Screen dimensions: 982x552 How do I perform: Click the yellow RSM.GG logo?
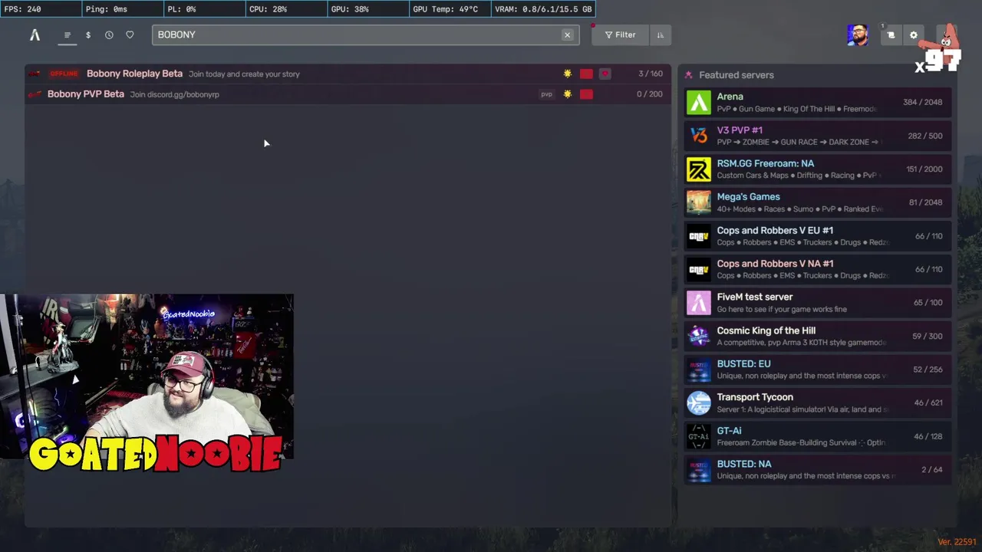click(698, 169)
